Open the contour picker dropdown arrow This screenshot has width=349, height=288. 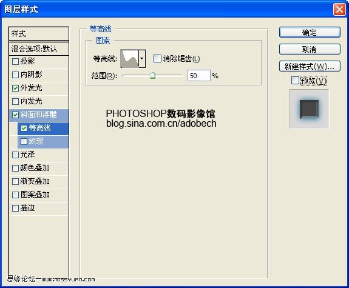tap(142, 59)
